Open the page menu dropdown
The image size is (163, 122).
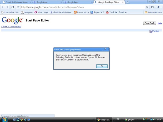point(153,7)
